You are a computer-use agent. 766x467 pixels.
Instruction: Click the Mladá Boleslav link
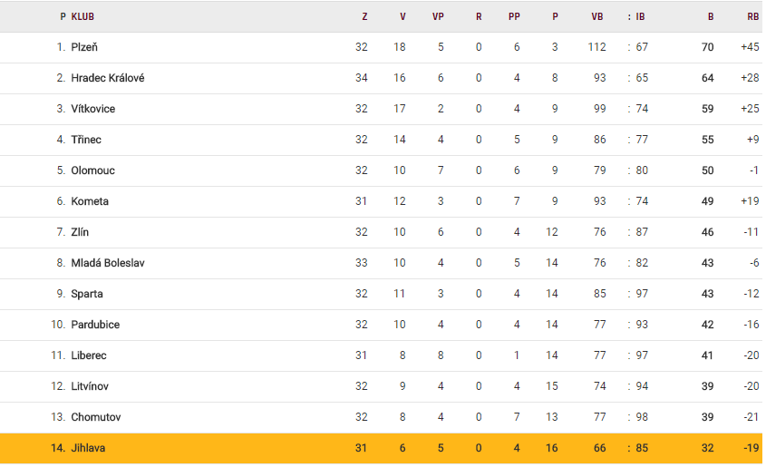coord(107,263)
